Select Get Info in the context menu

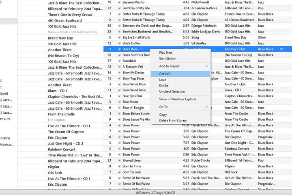point(180,74)
